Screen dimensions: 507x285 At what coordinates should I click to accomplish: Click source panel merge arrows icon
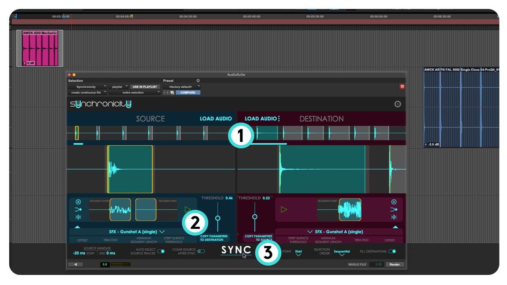(x=78, y=209)
